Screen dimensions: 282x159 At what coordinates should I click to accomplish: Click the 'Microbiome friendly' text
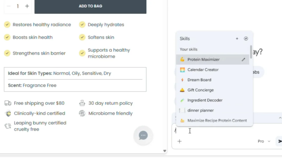coord(111,113)
